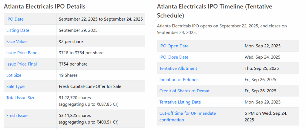This screenshot has height=129, width=306.
Task: Click the IPO Date link
Action: 15,19
